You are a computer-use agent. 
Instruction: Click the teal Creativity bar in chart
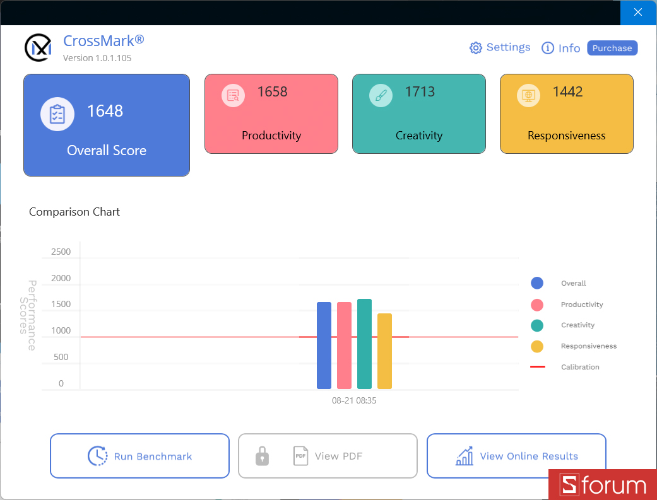[x=364, y=344]
